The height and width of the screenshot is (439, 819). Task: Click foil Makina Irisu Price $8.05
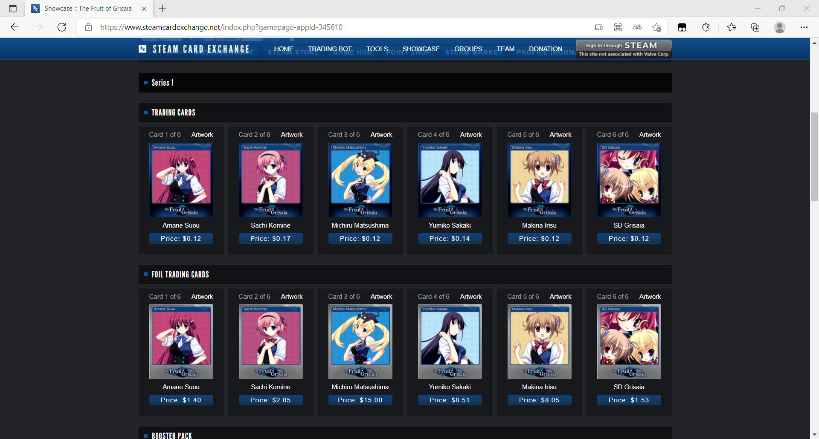tap(539, 400)
